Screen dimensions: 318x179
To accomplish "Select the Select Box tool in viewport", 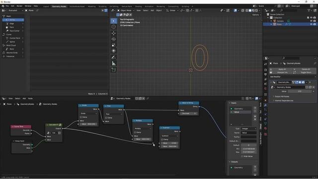I will [114, 21].
